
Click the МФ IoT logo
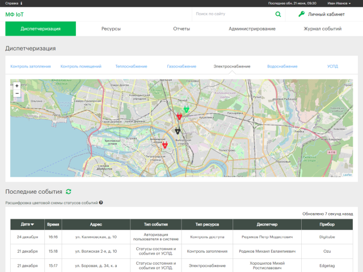15,14
